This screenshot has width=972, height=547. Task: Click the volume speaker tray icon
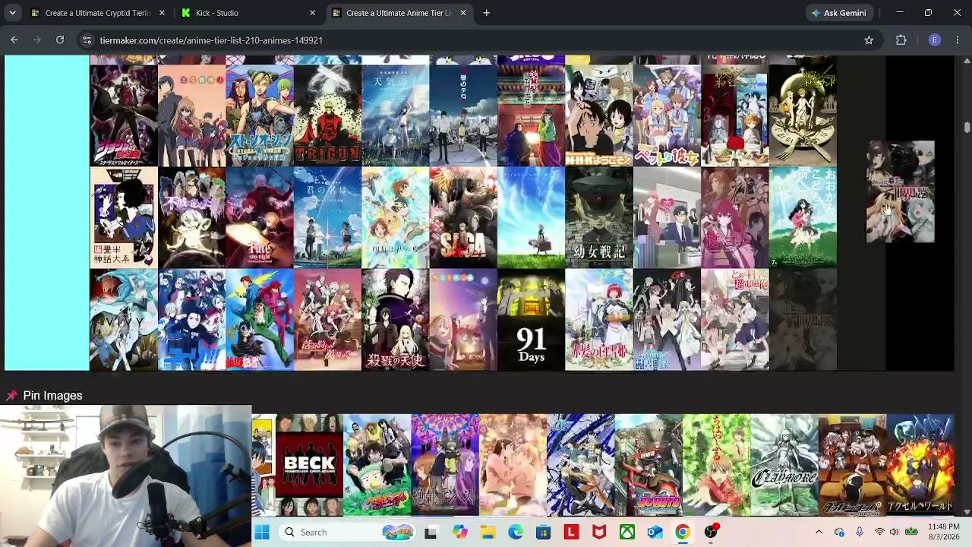pos(894,533)
